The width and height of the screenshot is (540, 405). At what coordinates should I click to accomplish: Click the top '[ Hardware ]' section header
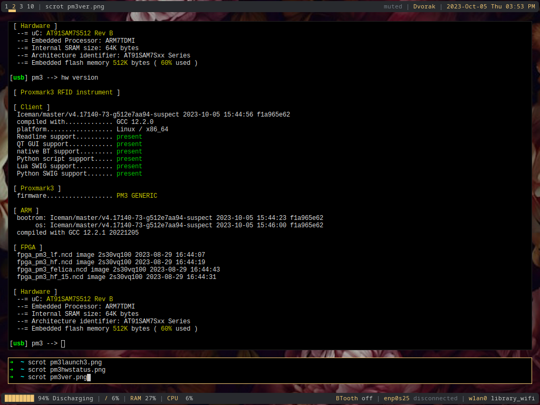click(x=35, y=26)
